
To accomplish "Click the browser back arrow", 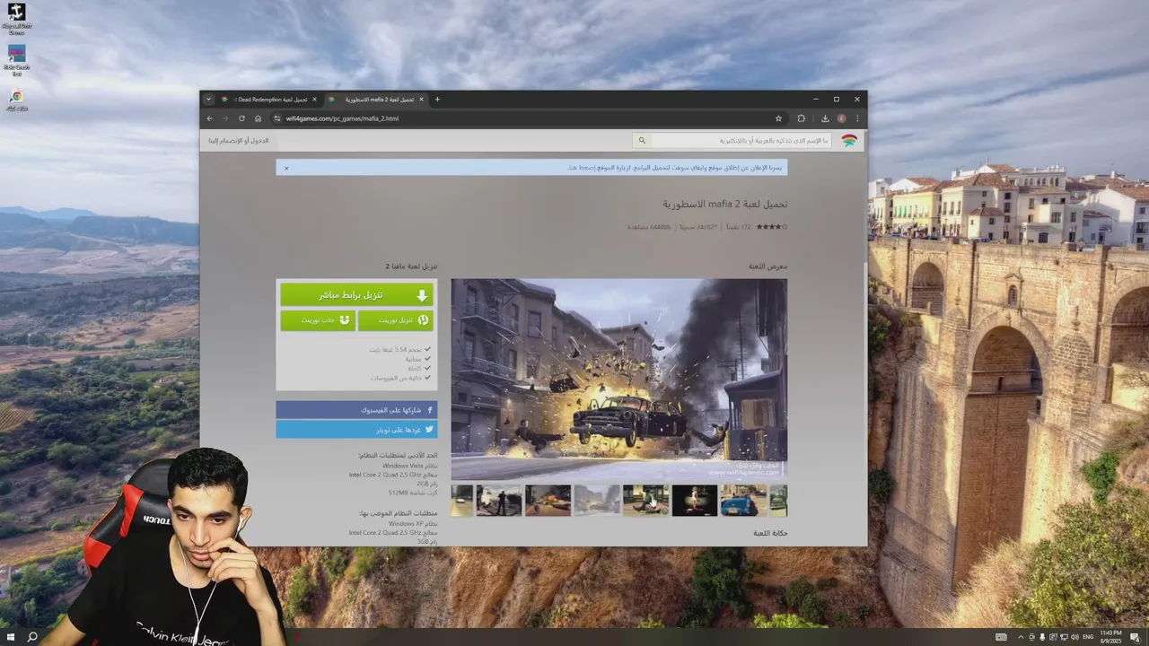I will [210, 118].
